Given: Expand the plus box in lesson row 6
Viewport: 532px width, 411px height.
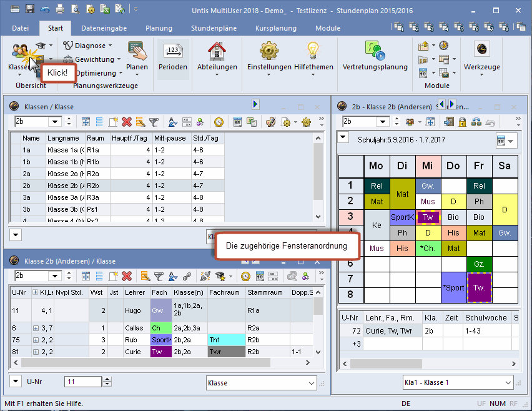Looking at the screenshot, I should tap(36, 328).
